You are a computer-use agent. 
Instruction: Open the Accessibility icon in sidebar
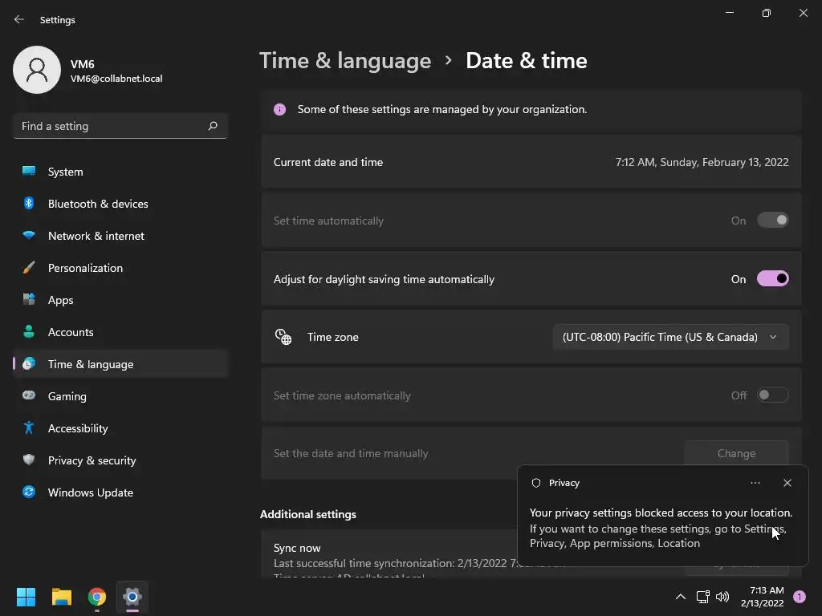pos(29,428)
